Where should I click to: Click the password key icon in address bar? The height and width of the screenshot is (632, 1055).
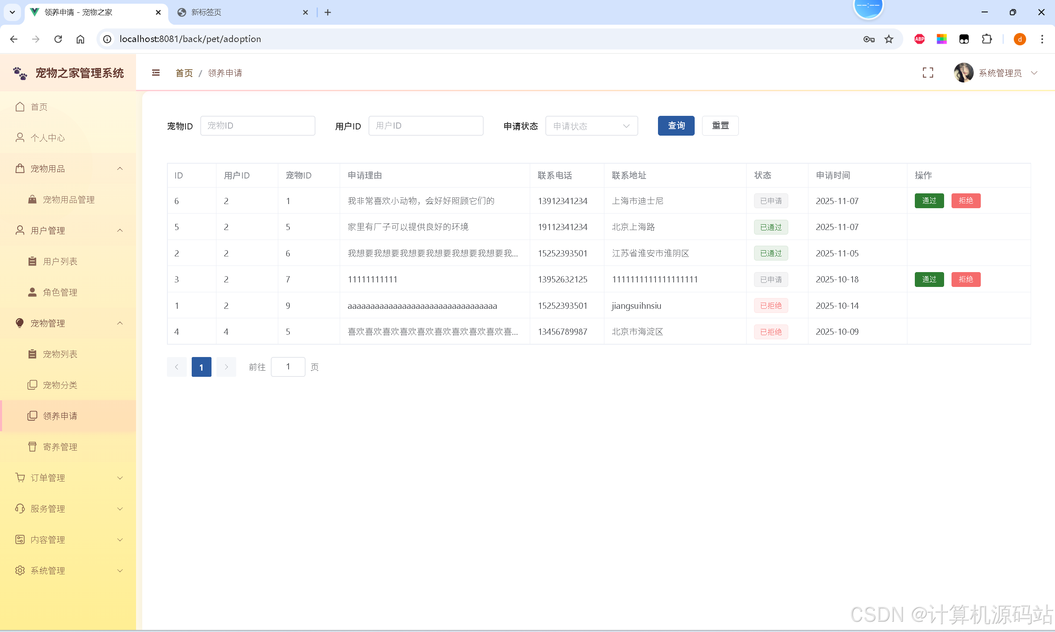pyautogui.click(x=869, y=39)
